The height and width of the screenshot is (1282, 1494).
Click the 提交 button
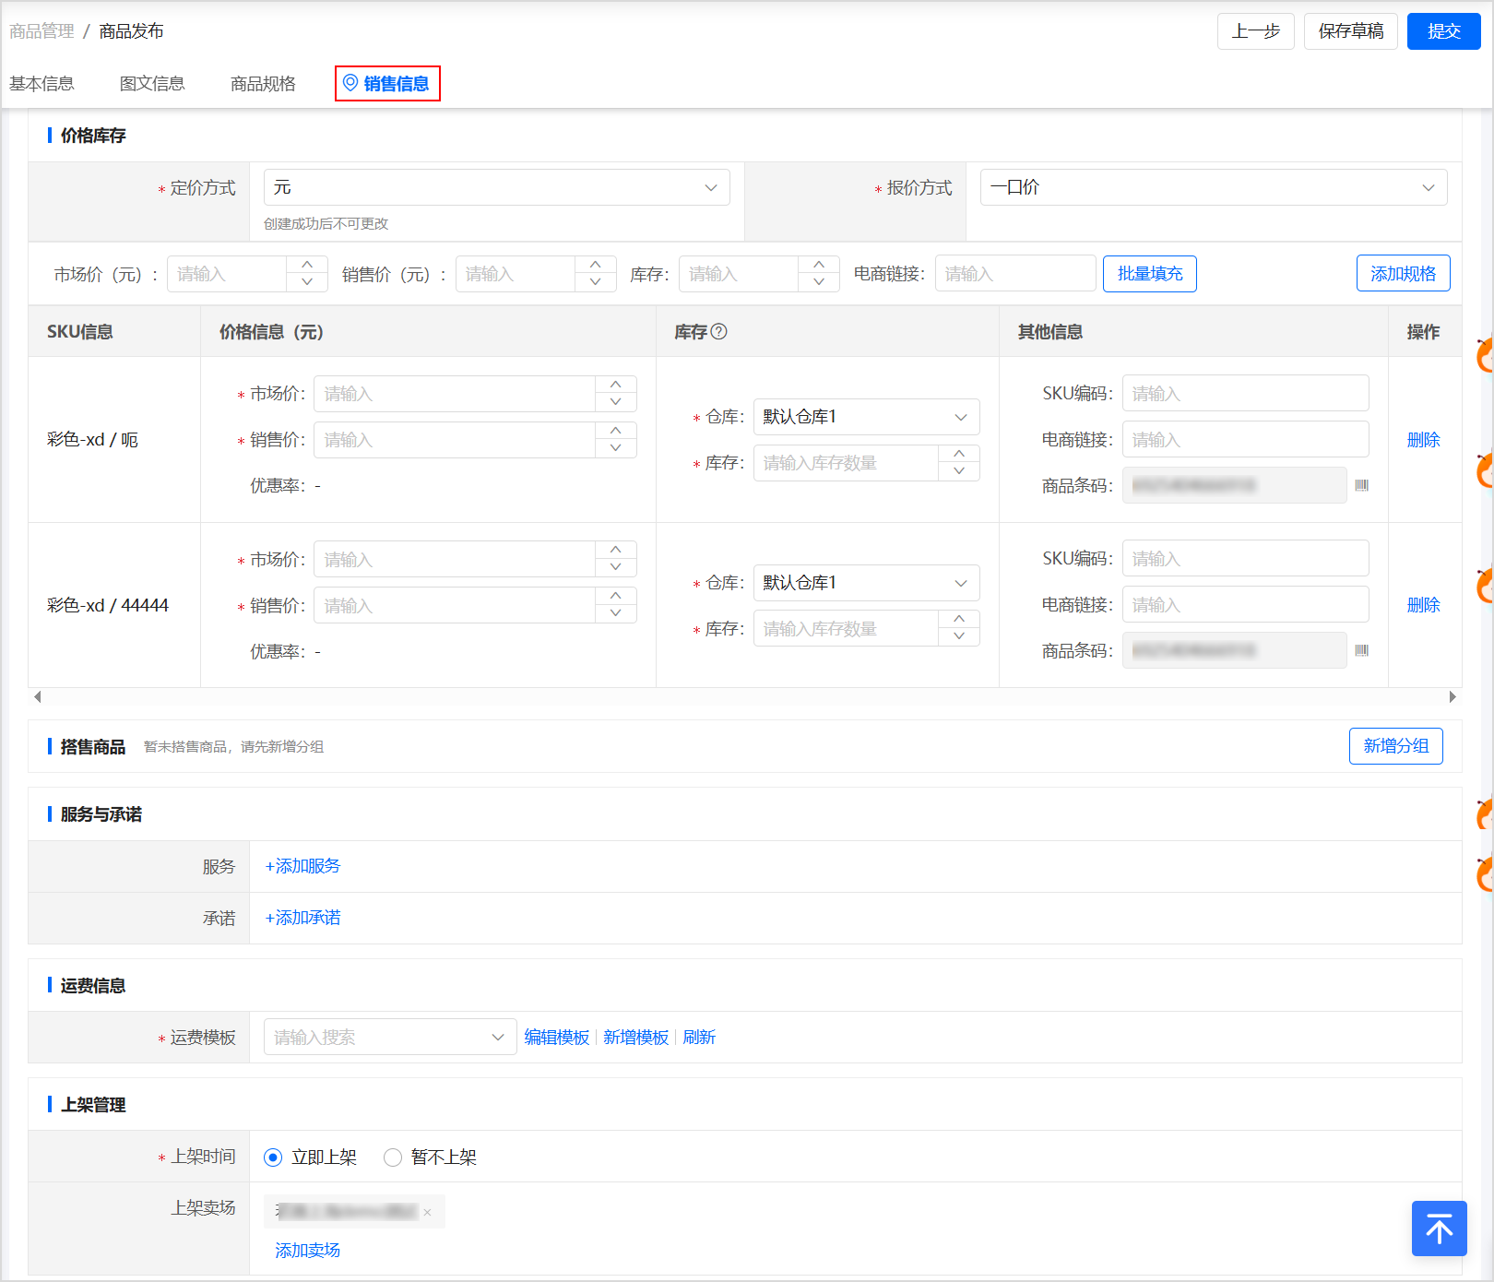(1443, 31)
